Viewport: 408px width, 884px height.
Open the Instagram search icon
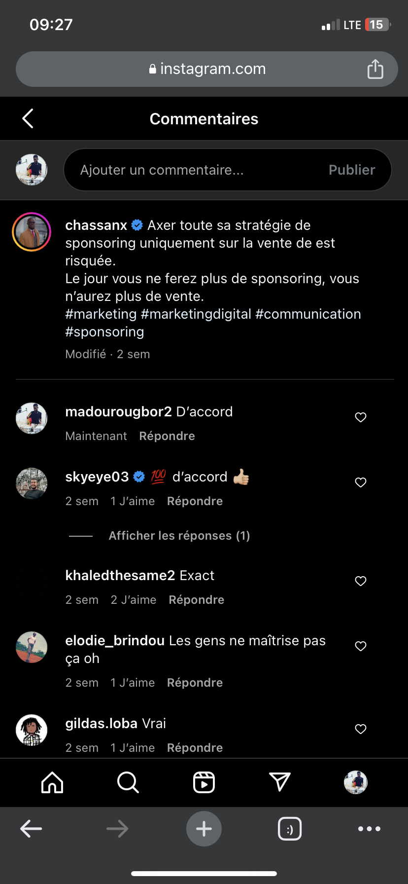(128, 782)
